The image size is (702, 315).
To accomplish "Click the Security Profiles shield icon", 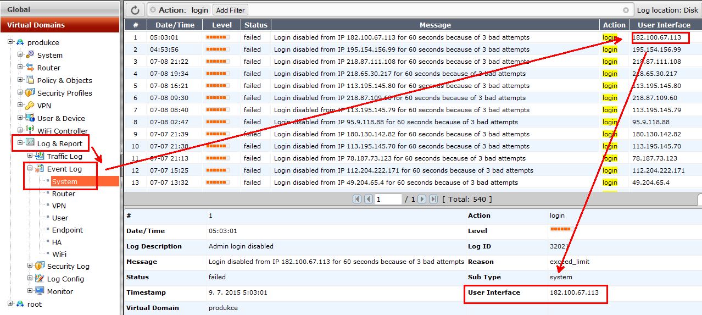I will [30, 92].
